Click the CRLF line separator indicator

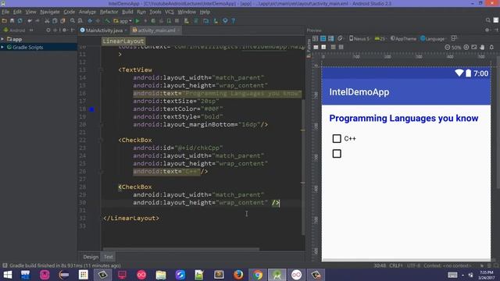tap(396, 265)
